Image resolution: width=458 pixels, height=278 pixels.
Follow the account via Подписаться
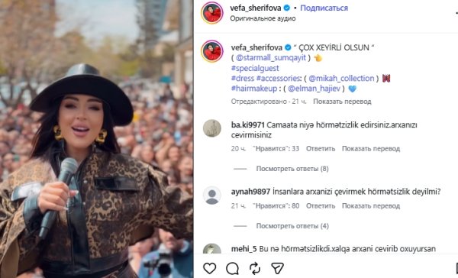(324, 8)
